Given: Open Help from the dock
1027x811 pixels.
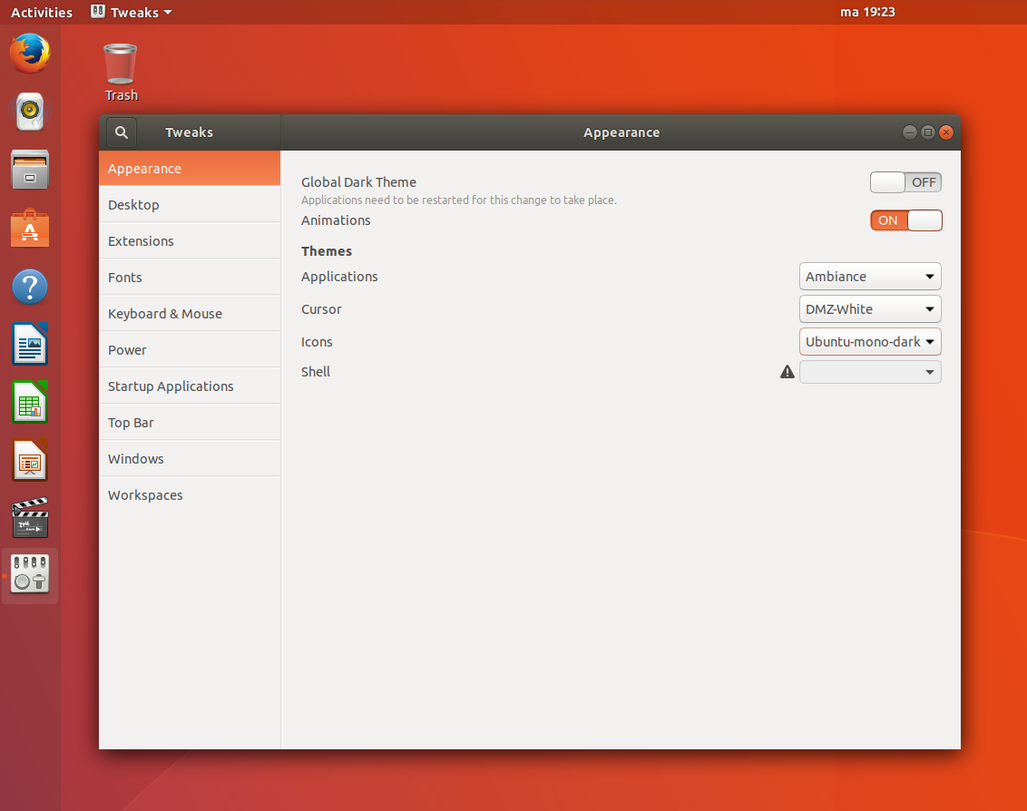Looking at the screenshot, I should [30, 287].
